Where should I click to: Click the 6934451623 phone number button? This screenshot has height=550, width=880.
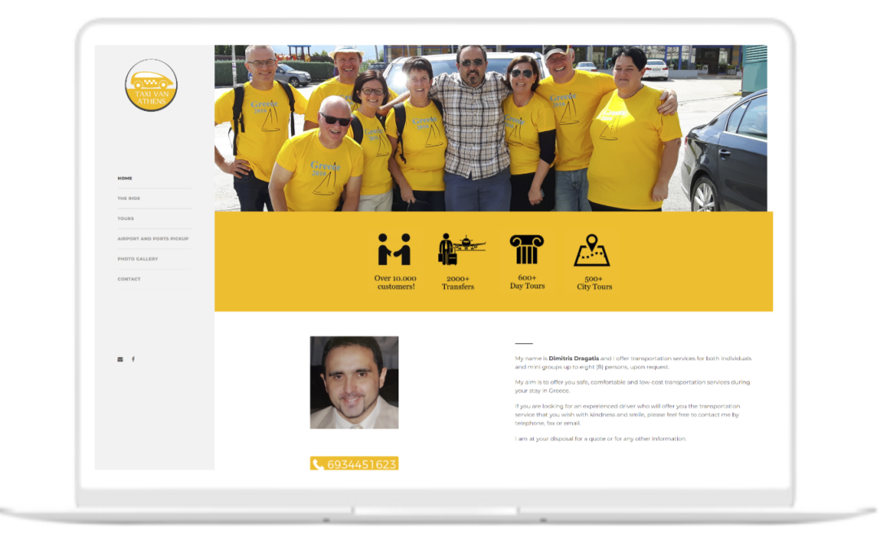click(x=354, y=463)
